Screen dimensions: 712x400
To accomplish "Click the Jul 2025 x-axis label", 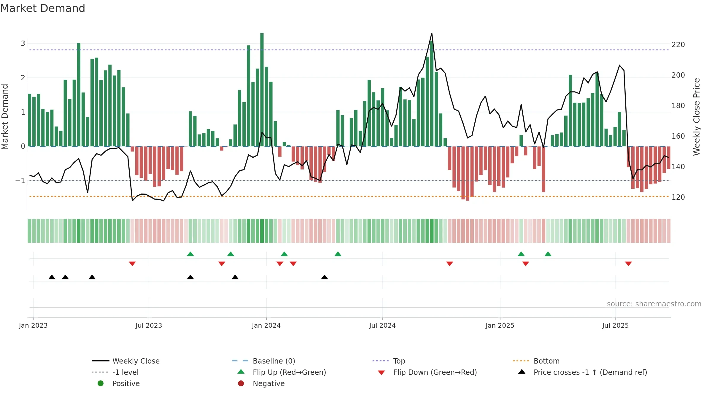I will (616, 325).
